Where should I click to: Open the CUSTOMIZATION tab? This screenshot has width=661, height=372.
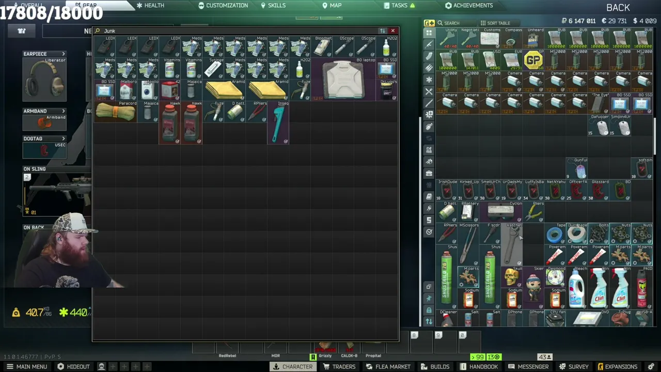point(223,5)
